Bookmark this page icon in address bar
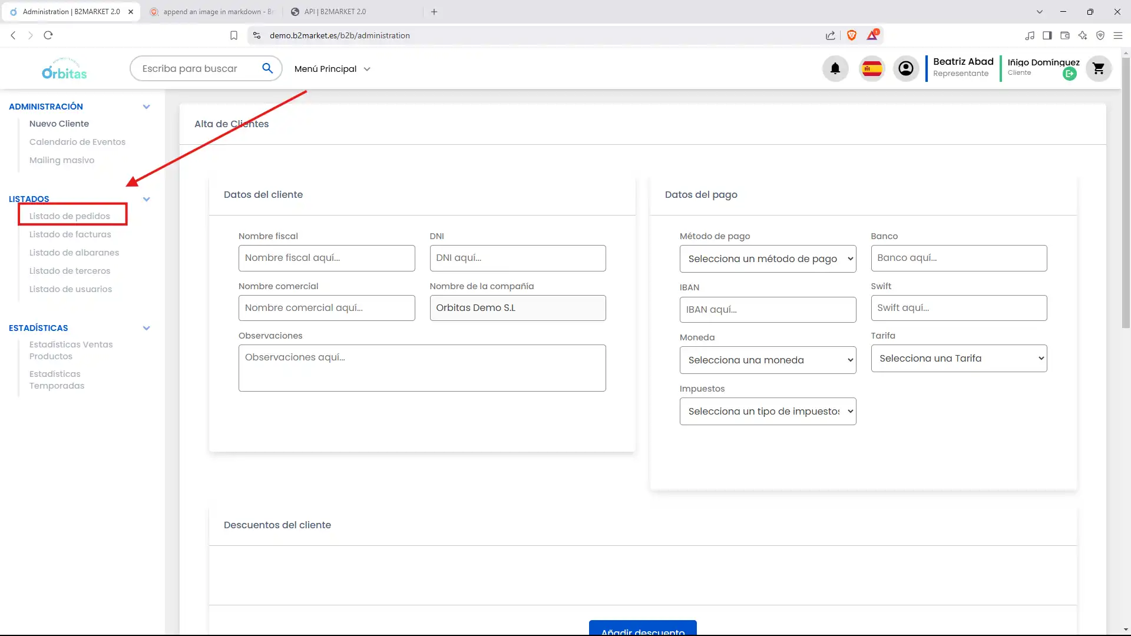Viewport: 1131px width, 636px height. point(234,35)
